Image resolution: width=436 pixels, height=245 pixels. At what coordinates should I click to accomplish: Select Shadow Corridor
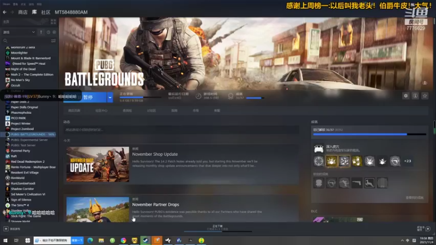(22, 189)
